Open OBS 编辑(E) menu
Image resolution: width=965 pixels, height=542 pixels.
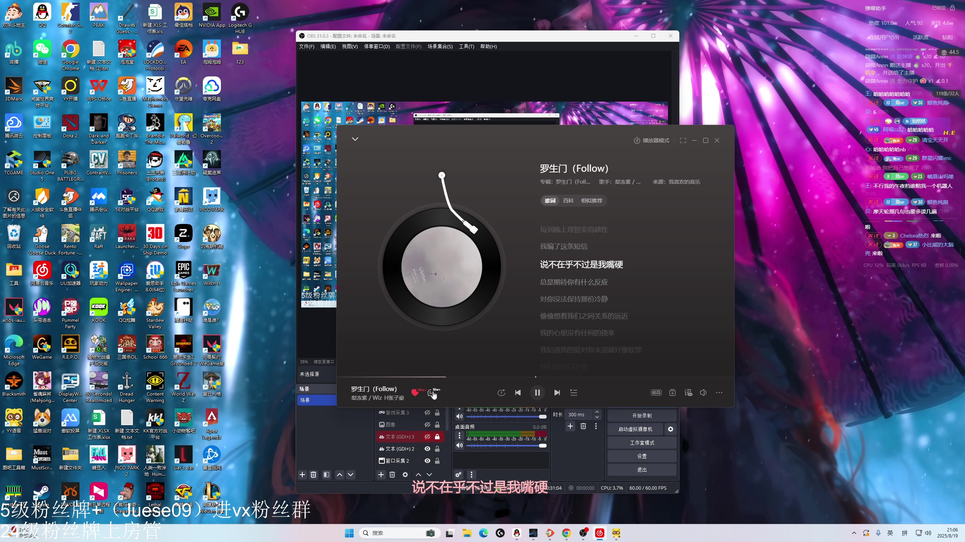tap(328, 47)
